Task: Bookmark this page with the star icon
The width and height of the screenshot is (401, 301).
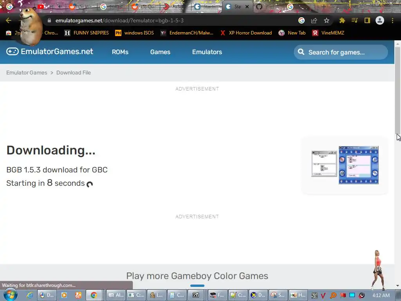Action: tap(327, 20)
